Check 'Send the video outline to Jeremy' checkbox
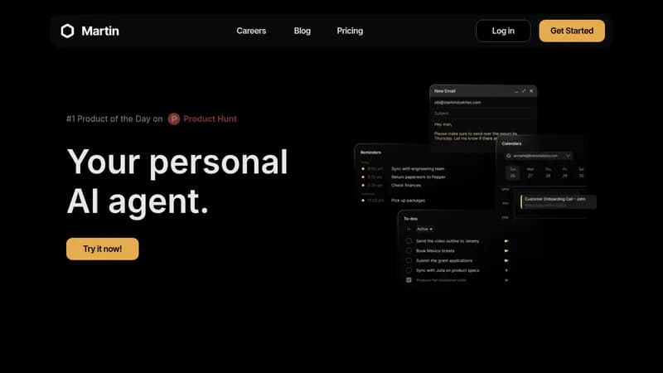Viewport: 663px width, 373px height. pos(409,241)
